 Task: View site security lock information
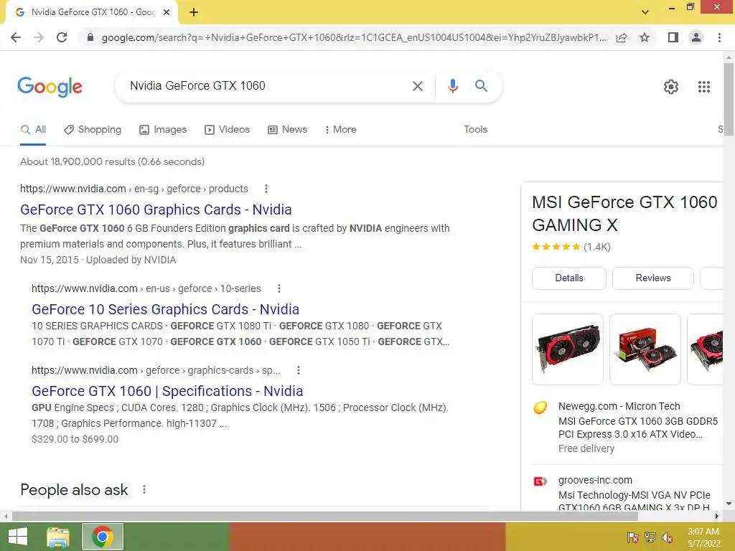tap(90, 37)
